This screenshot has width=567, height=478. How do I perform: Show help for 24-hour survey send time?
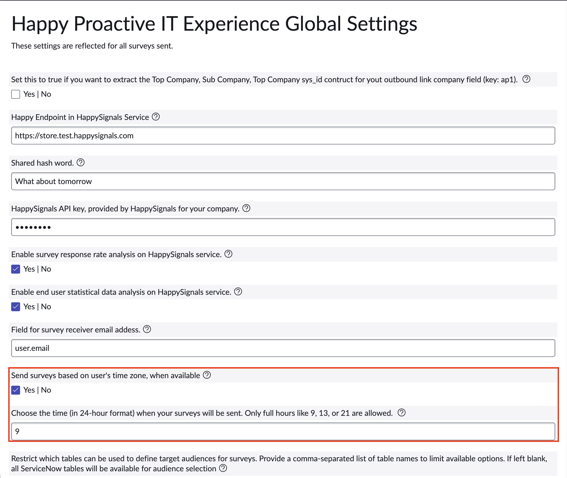(x=402, y=413)
